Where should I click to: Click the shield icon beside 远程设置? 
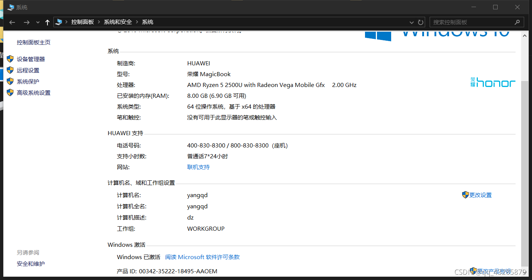click(x=10, y=70)
